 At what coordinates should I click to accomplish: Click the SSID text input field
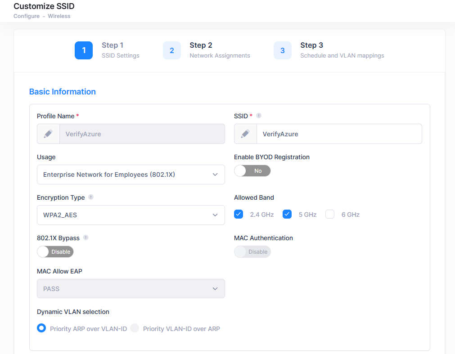click(338, 134)
